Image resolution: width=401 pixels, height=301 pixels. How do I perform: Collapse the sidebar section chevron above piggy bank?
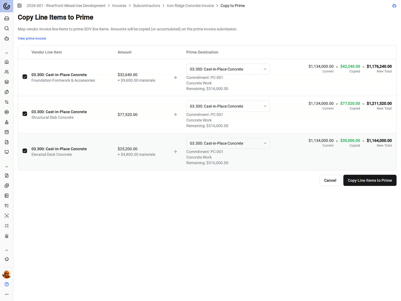click(x=7, y=250)
